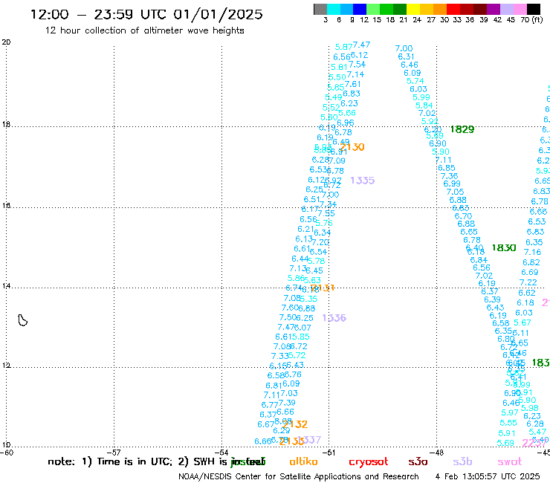
Task: Click the subtitle '12 hour collection of altimeter wave heights'
Action: click(144, 30)
